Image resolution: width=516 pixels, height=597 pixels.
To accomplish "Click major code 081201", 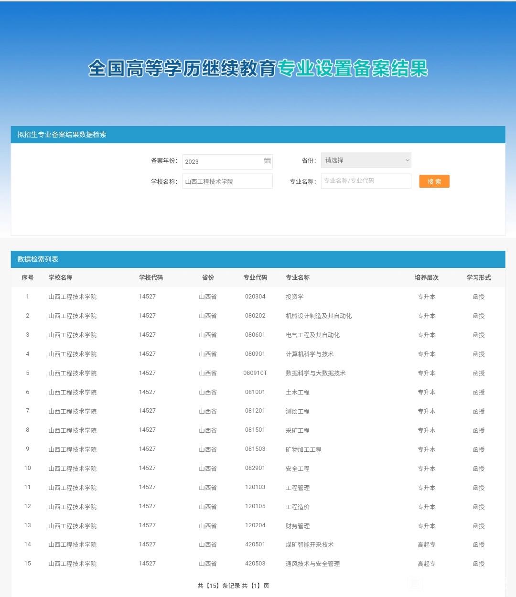I will 255,411.
